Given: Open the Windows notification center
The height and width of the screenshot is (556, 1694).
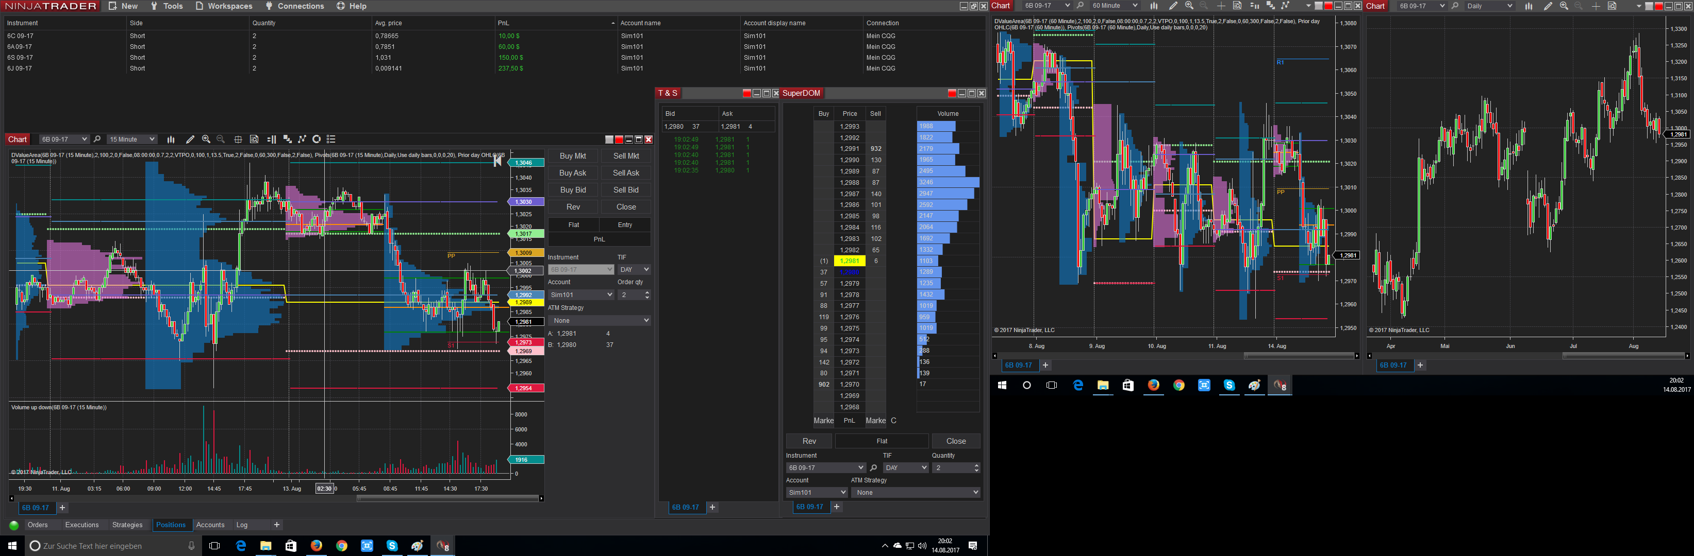Looking at the screenshot, I should [973, 546].
